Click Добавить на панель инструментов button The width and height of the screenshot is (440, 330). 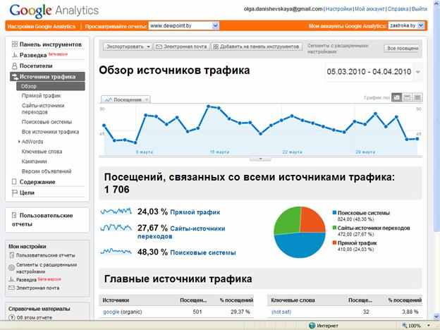tap(257, 47)
